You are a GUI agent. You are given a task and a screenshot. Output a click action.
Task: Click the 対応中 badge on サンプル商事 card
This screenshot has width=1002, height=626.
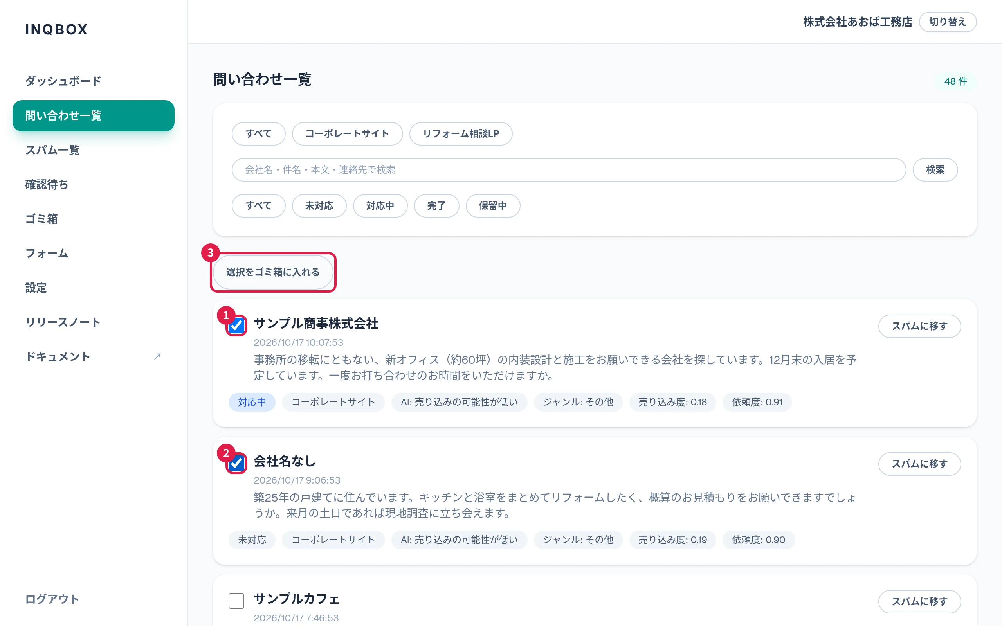[x=252, y=402]
